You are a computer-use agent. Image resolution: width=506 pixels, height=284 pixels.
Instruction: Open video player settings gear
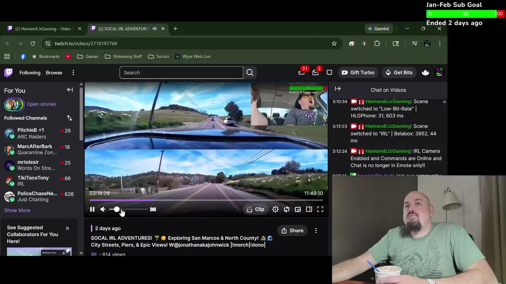[x=276, y=209]
